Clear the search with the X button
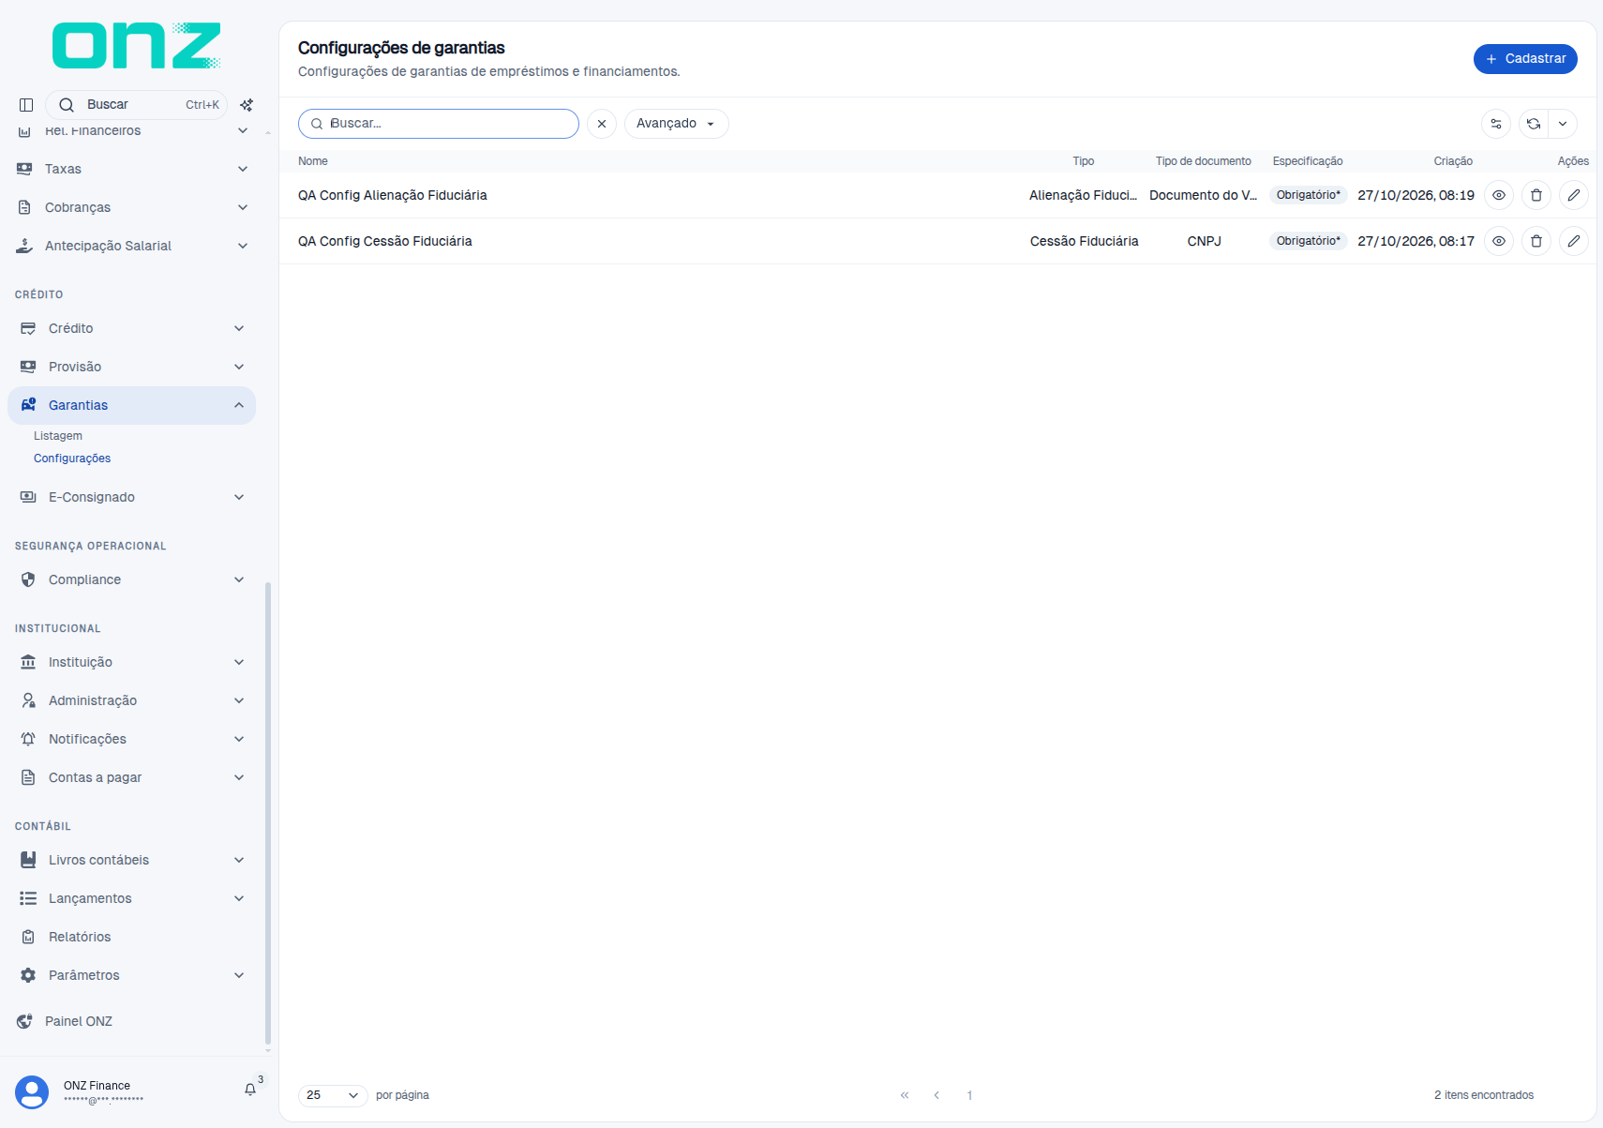Screen dimensions: 1603x1128 (x=602, y=124)
